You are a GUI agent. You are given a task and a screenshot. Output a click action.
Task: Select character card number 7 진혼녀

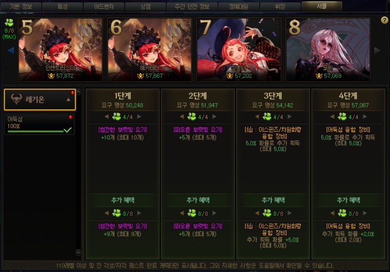[239, 49]
